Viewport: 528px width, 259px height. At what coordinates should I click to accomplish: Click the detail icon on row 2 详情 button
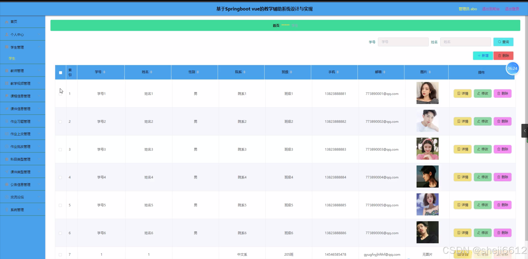pos(458,121)
